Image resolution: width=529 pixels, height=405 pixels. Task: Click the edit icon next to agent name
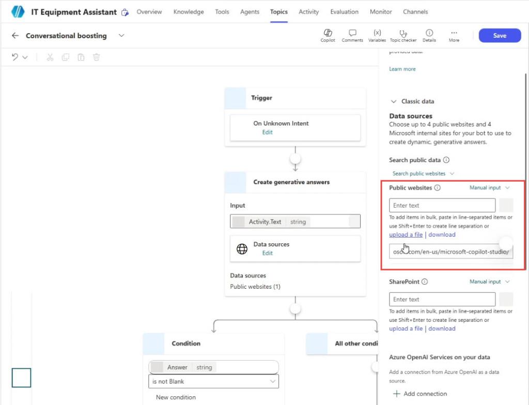(125, 12)
